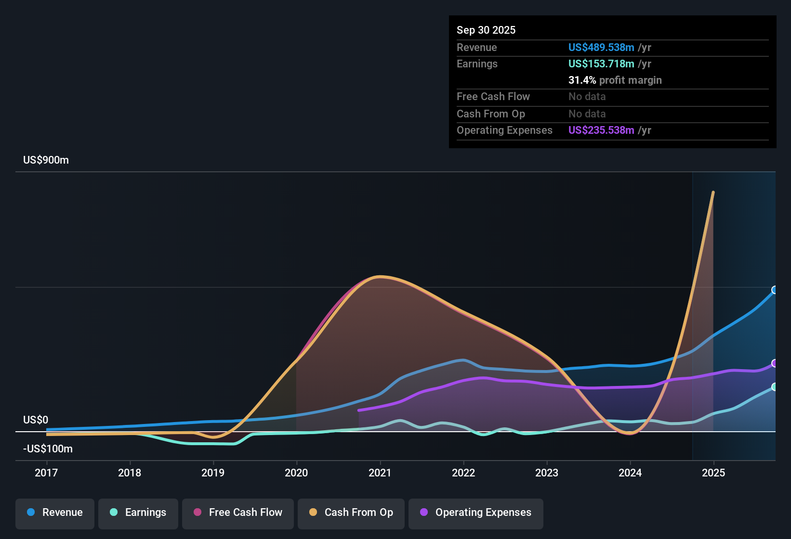Click the Cash From Op legend button
The height and width of the screenshot is (539, 791).
pyautogui.click(x=351, y=513)
